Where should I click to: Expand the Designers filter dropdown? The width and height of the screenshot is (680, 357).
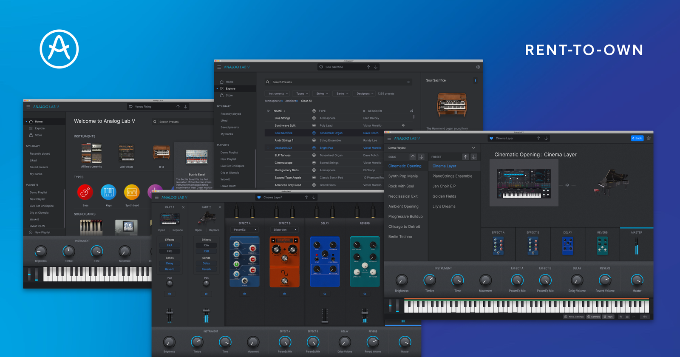pos(365,93)
